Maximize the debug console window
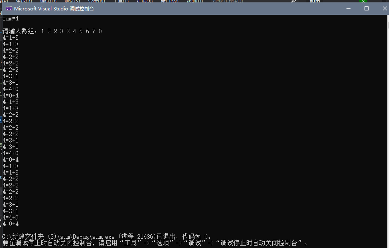The width and height of the screenshot is (389, 248). [x=367, y=9]
